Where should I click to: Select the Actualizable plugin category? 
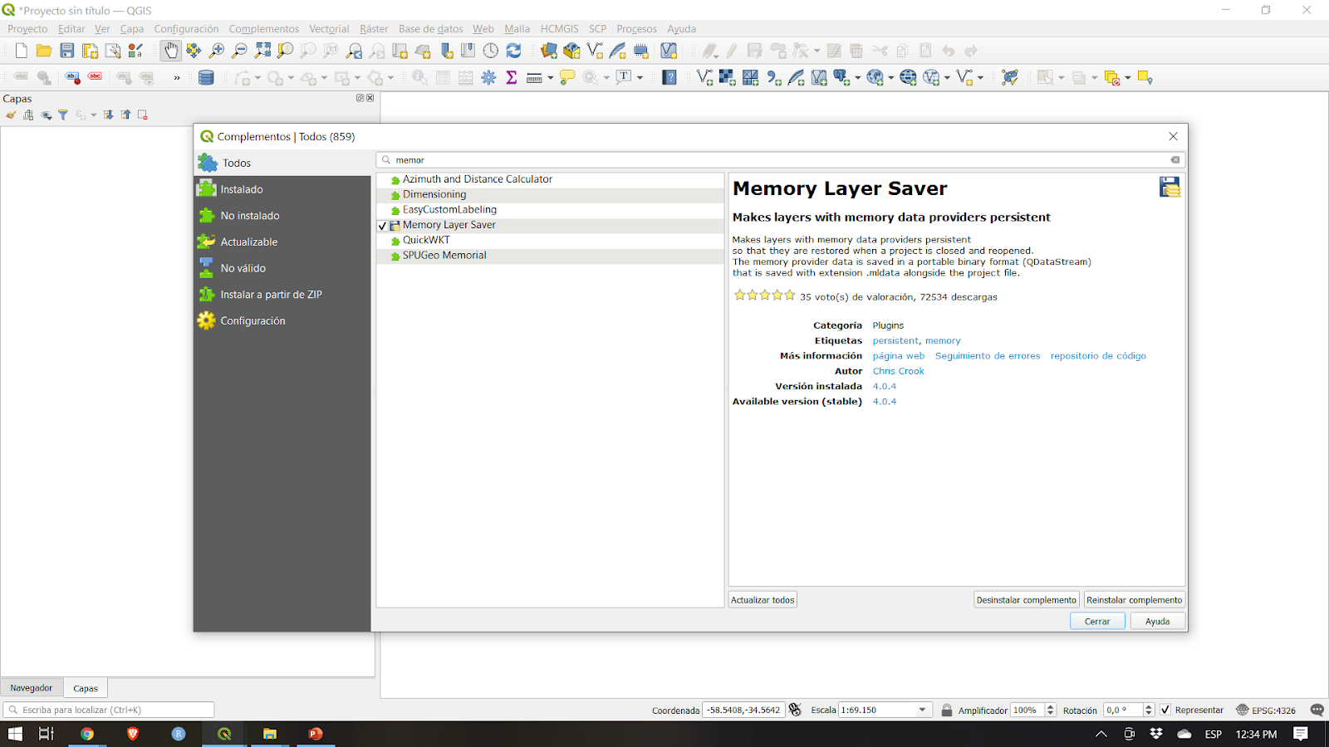point(282,242)
